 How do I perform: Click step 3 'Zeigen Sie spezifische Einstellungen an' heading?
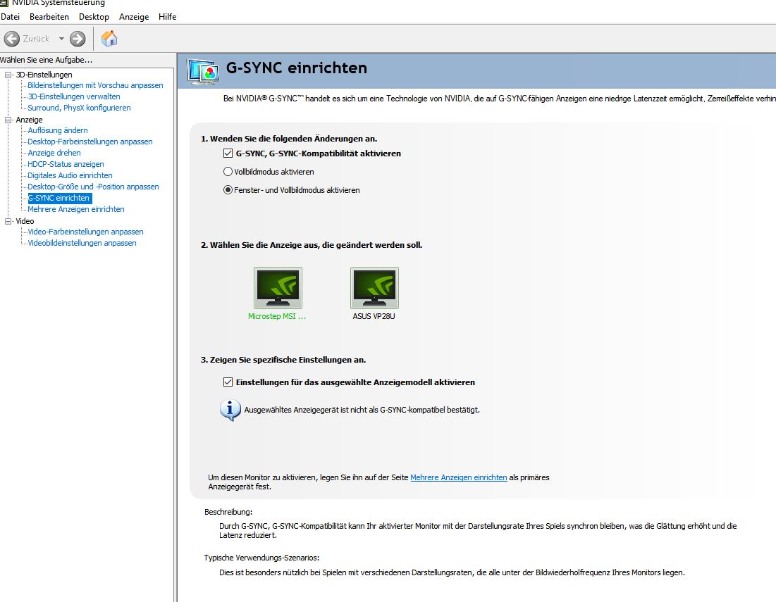tap(283, 360)
